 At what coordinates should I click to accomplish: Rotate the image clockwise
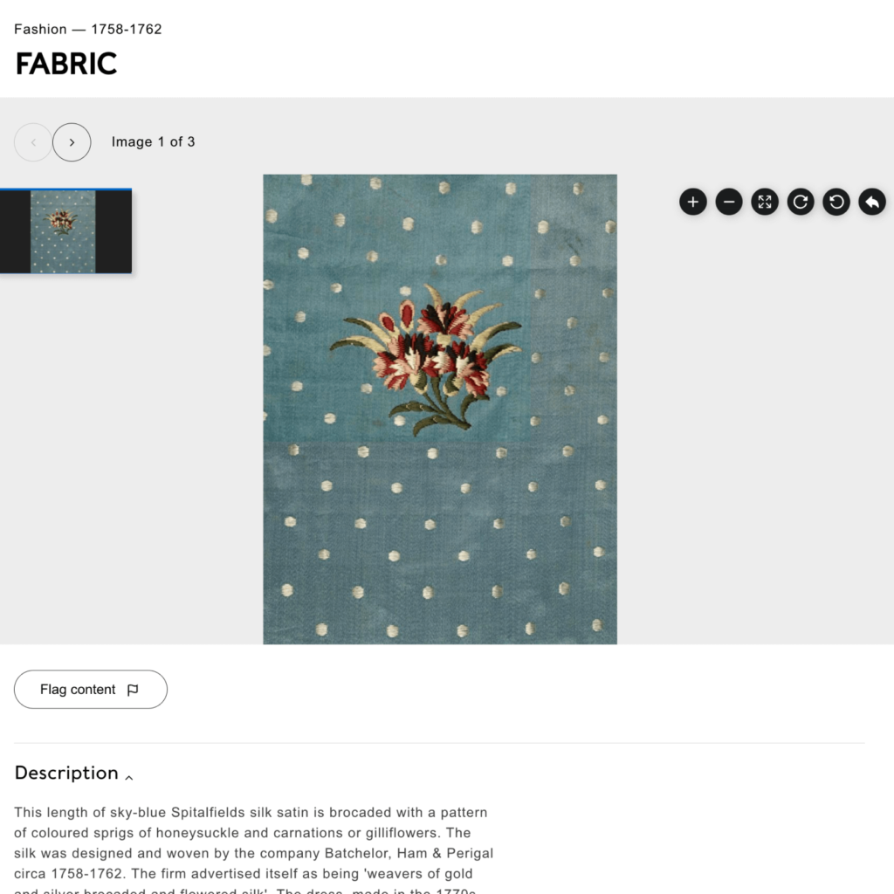pos(801,203)
